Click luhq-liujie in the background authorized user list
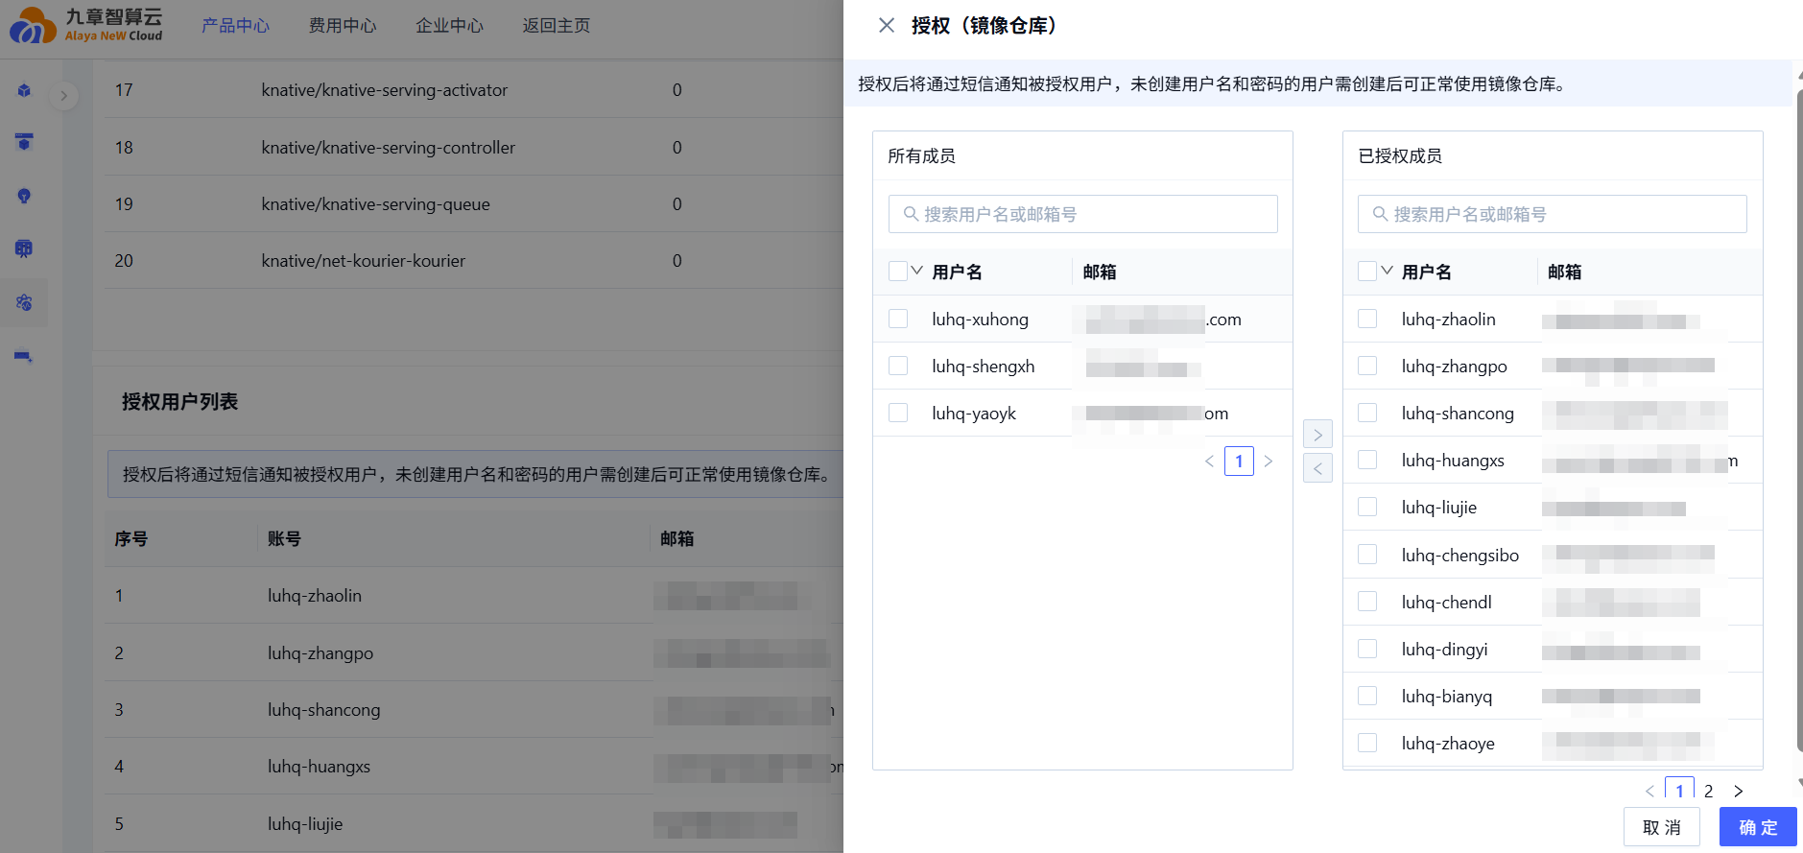This screenshot has width=1803, height=853. coord(305,824)
